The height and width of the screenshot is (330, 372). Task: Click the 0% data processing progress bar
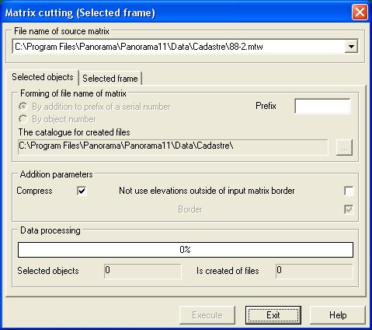186,250
